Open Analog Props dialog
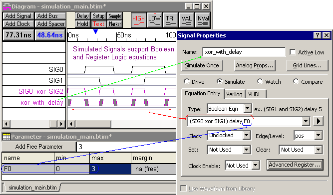333x195 pixels. coord(255,65)
